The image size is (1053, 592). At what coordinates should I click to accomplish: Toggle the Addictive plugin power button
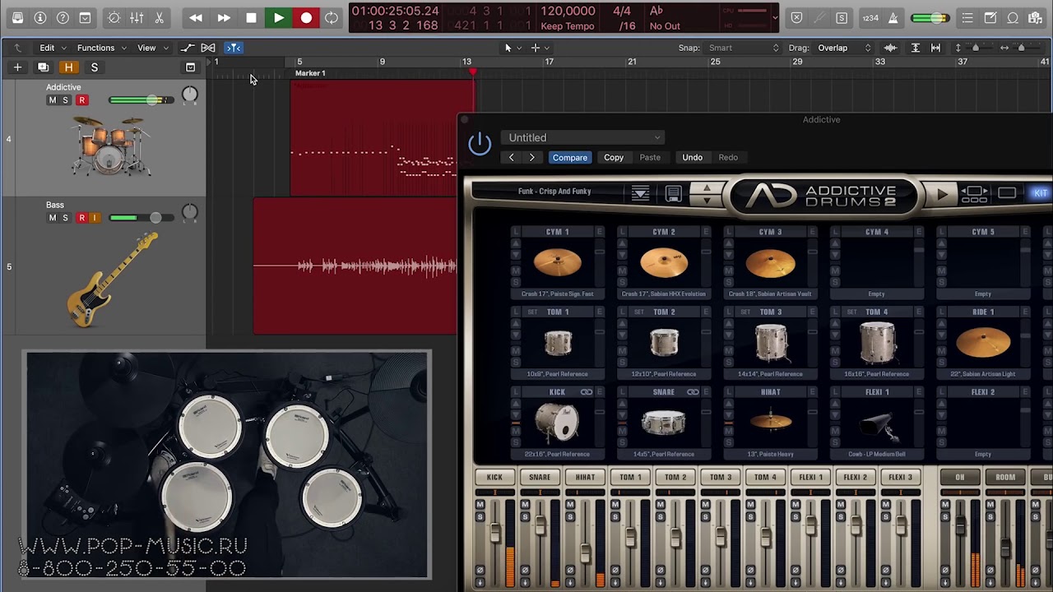pos(480,145)
